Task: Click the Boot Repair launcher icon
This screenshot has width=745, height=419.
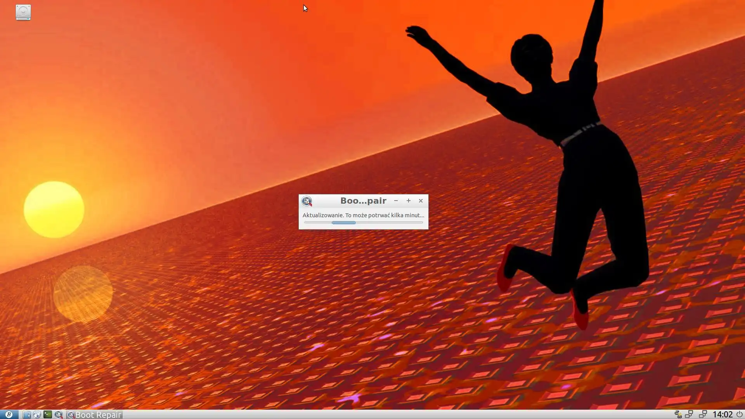Action: 59,414
